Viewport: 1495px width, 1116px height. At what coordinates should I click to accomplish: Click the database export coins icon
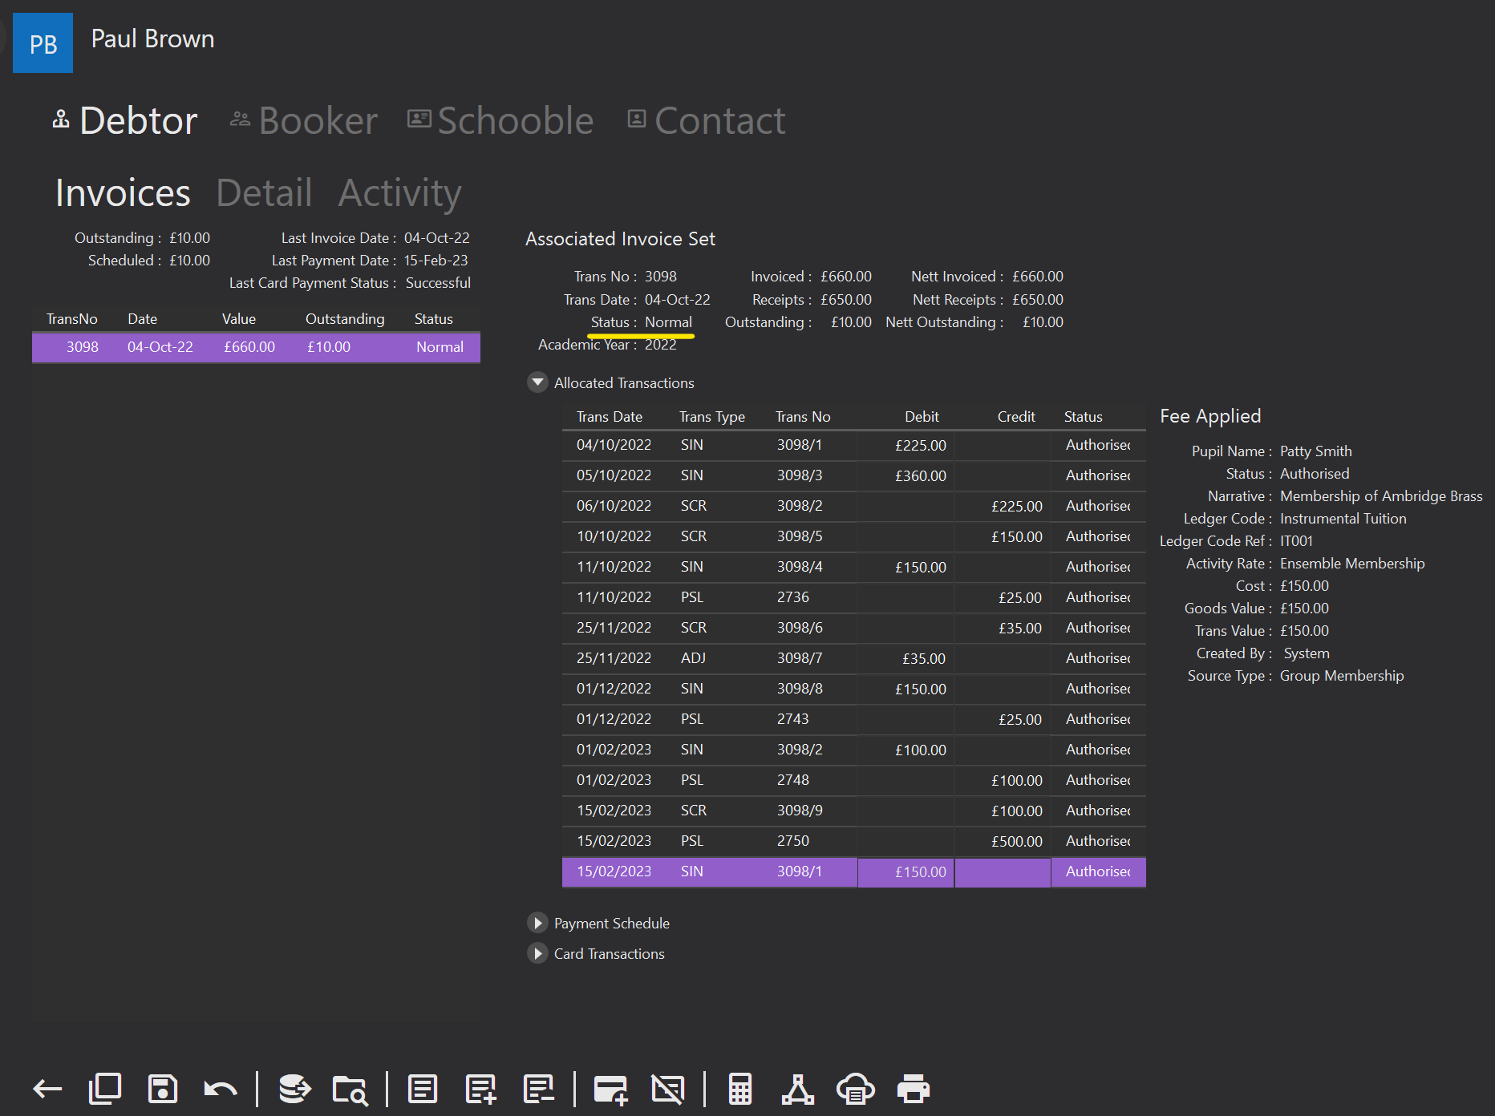294,1089
